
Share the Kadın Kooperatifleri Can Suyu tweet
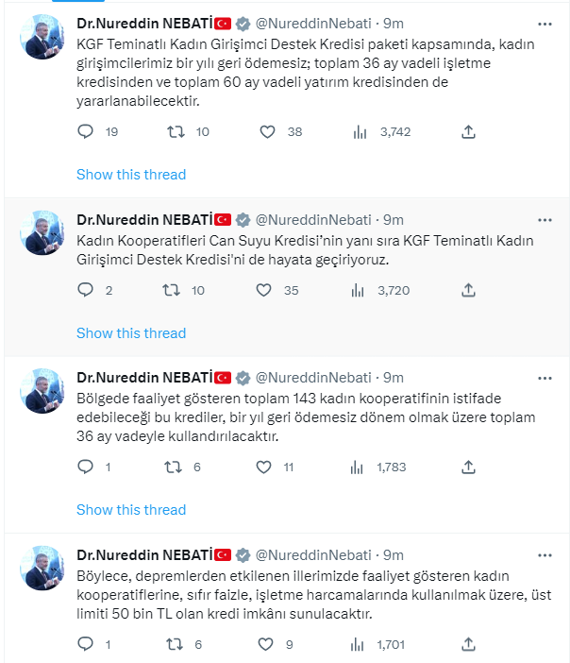point(468,291)
